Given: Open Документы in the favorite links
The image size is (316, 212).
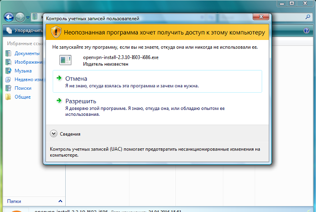Looking at the screenshot, I should pyautogui.click(x=27, y=54).
